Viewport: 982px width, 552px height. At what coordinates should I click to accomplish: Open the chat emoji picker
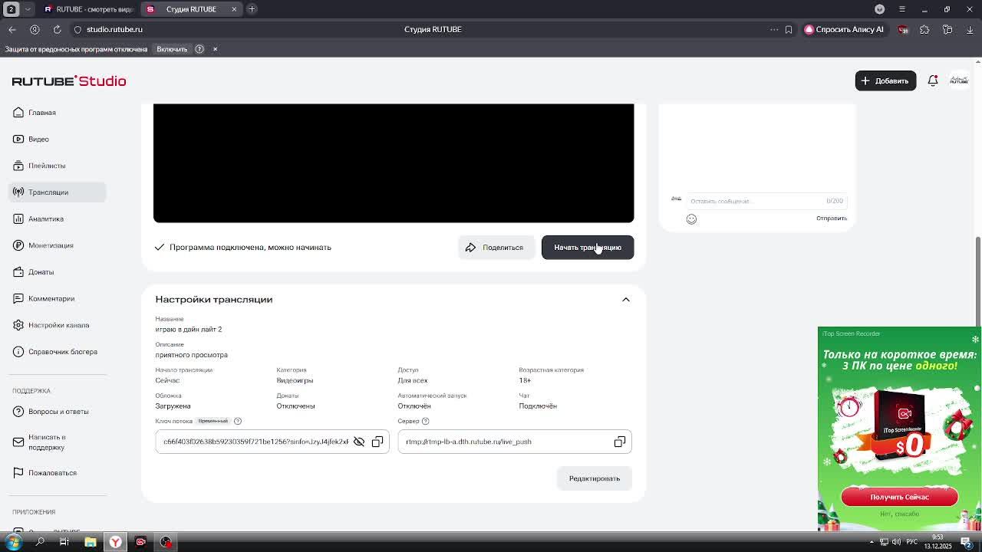click(x=691, y=219)
